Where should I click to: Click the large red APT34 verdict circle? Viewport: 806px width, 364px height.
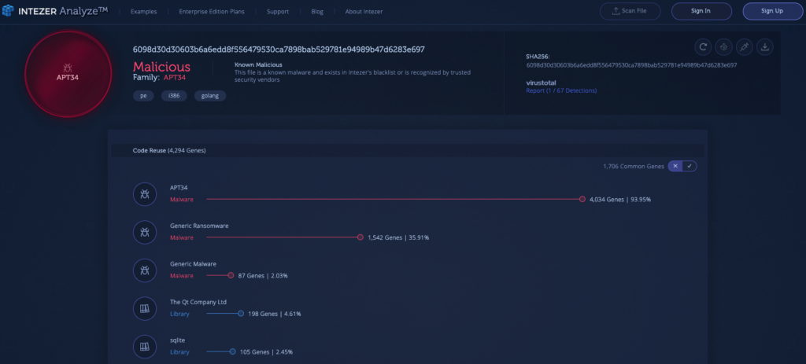click(x=68, y=74)
